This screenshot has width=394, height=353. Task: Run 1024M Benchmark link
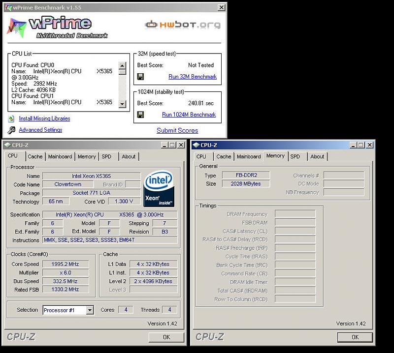pyautogui.click(x=189, y=115)
